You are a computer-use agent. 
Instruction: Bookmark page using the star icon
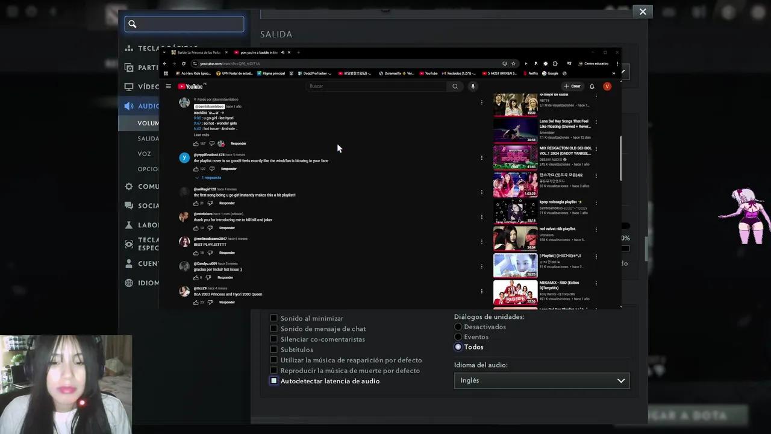coord(513,63)
